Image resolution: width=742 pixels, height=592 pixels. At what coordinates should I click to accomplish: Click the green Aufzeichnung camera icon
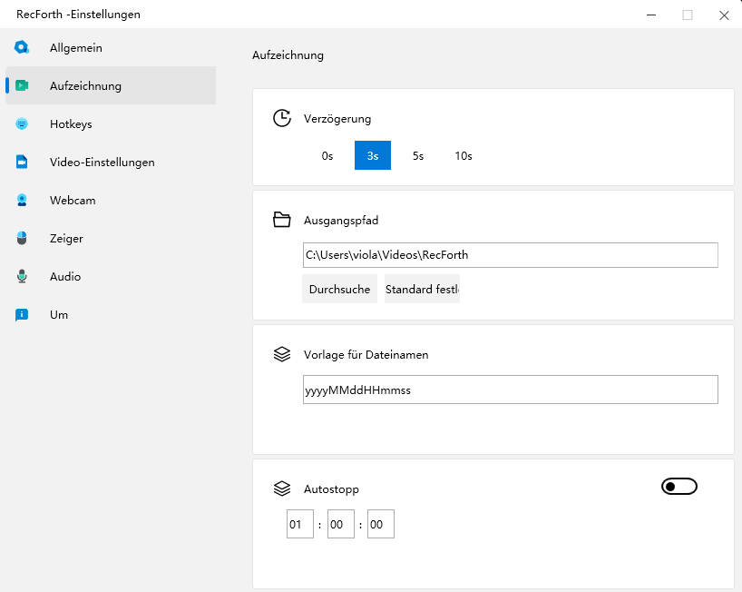point(22,85)
